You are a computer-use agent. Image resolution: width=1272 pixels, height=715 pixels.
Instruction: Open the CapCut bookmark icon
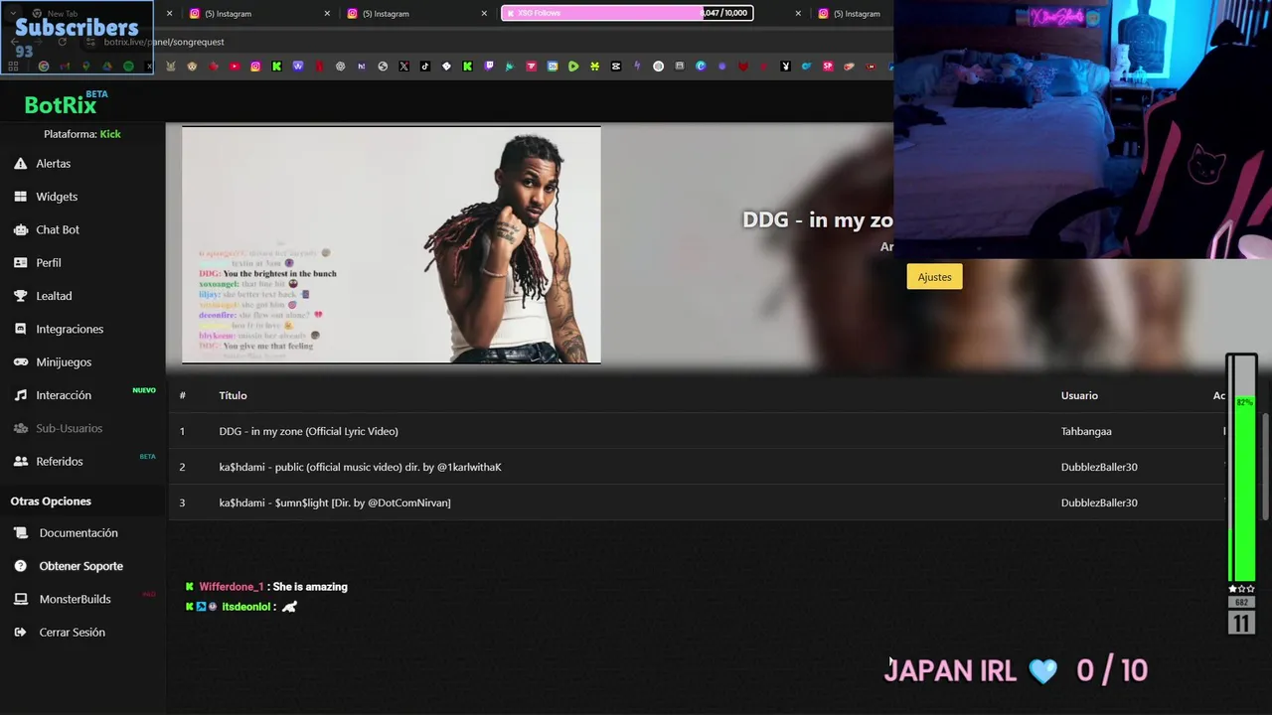point(616,67)
